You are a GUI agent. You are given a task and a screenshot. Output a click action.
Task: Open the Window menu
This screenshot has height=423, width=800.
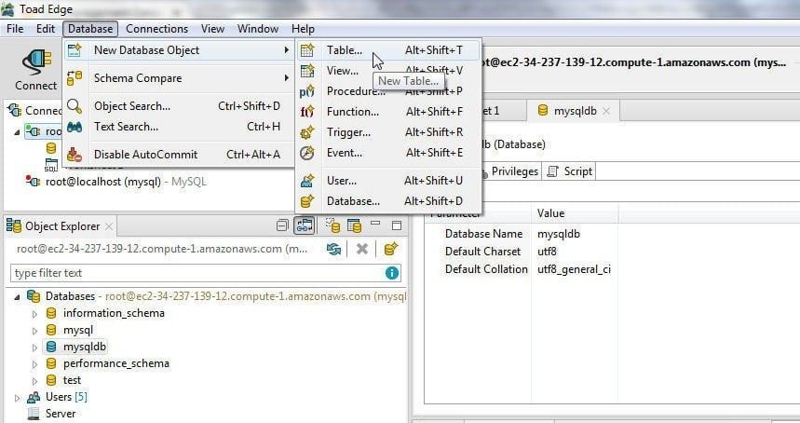258,29
